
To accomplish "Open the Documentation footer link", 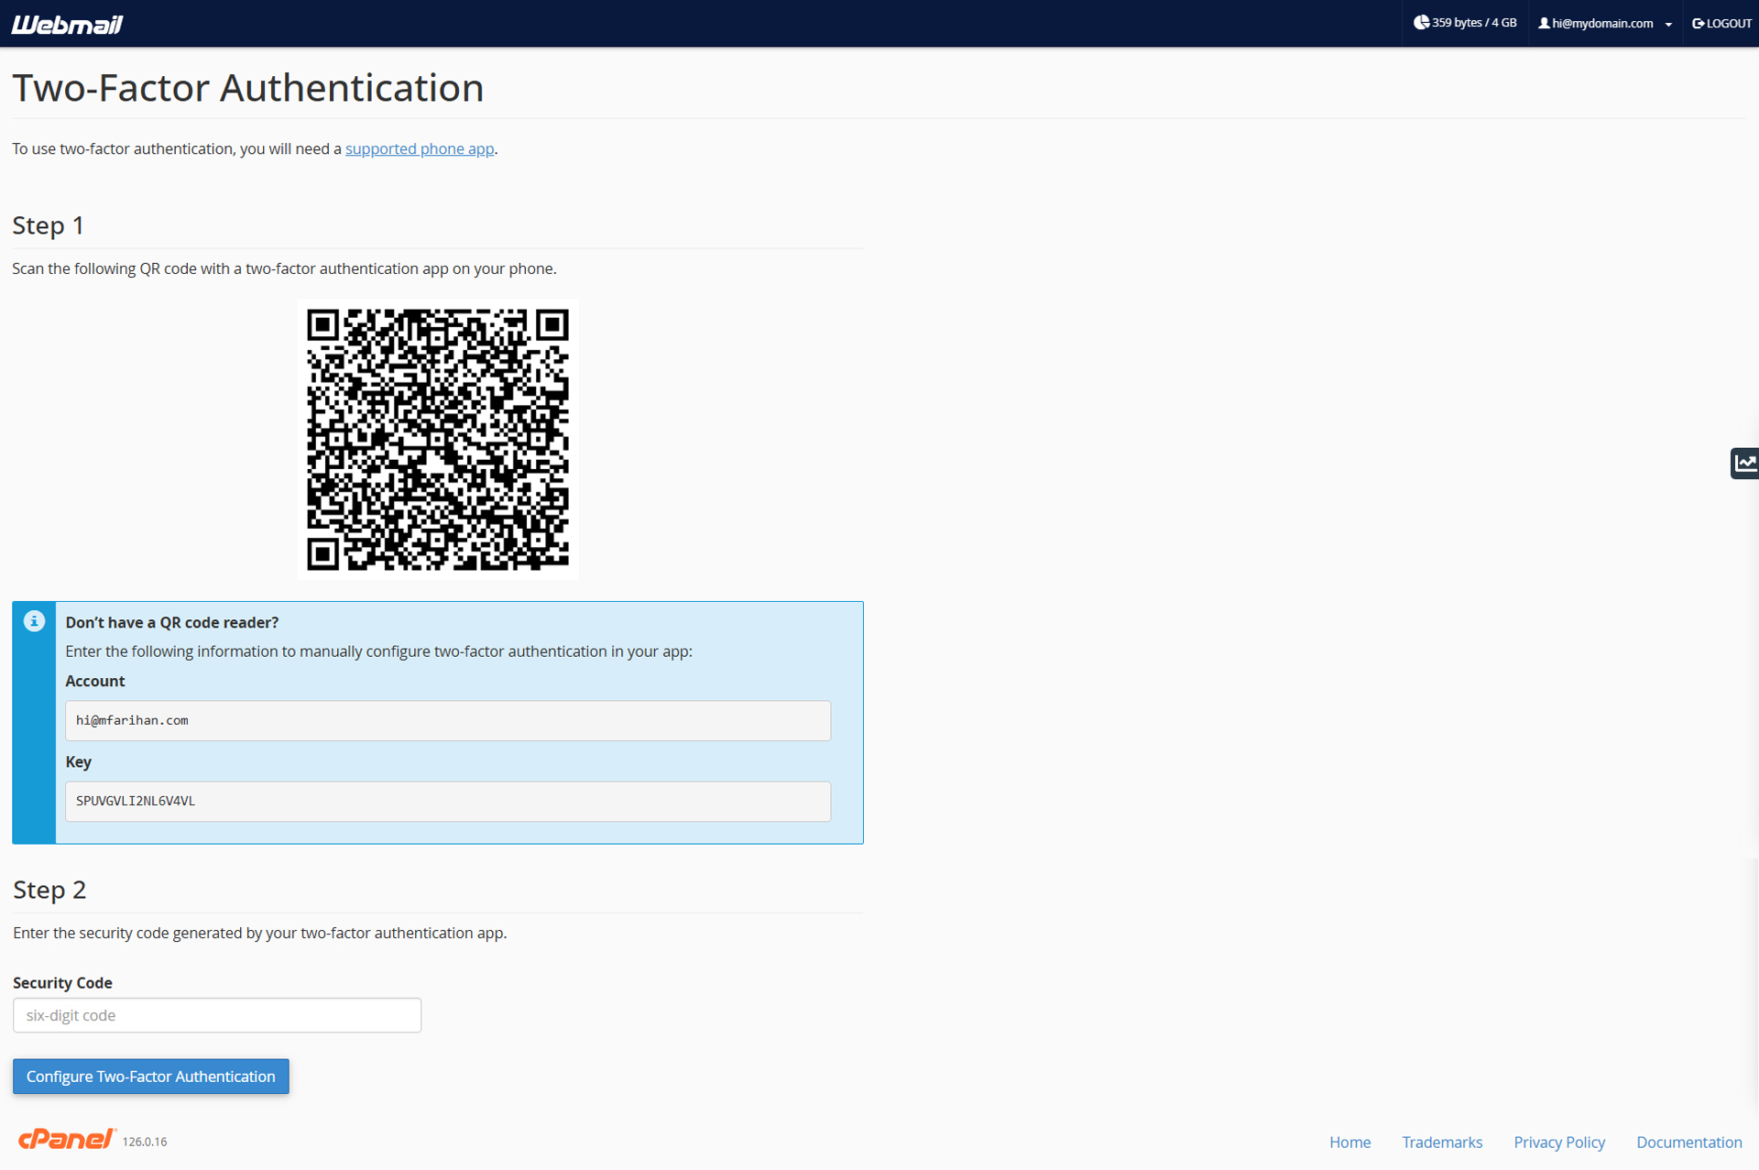I will [1688, 1143].
